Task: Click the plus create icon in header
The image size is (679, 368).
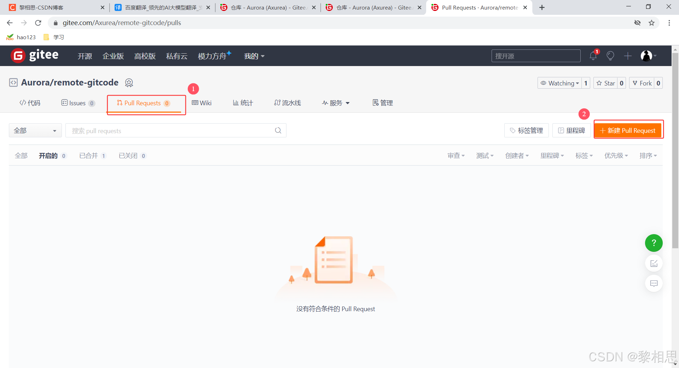Action: click(x=628, y=56)
